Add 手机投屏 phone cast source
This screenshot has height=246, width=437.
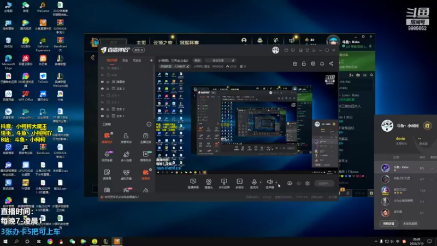224,184
